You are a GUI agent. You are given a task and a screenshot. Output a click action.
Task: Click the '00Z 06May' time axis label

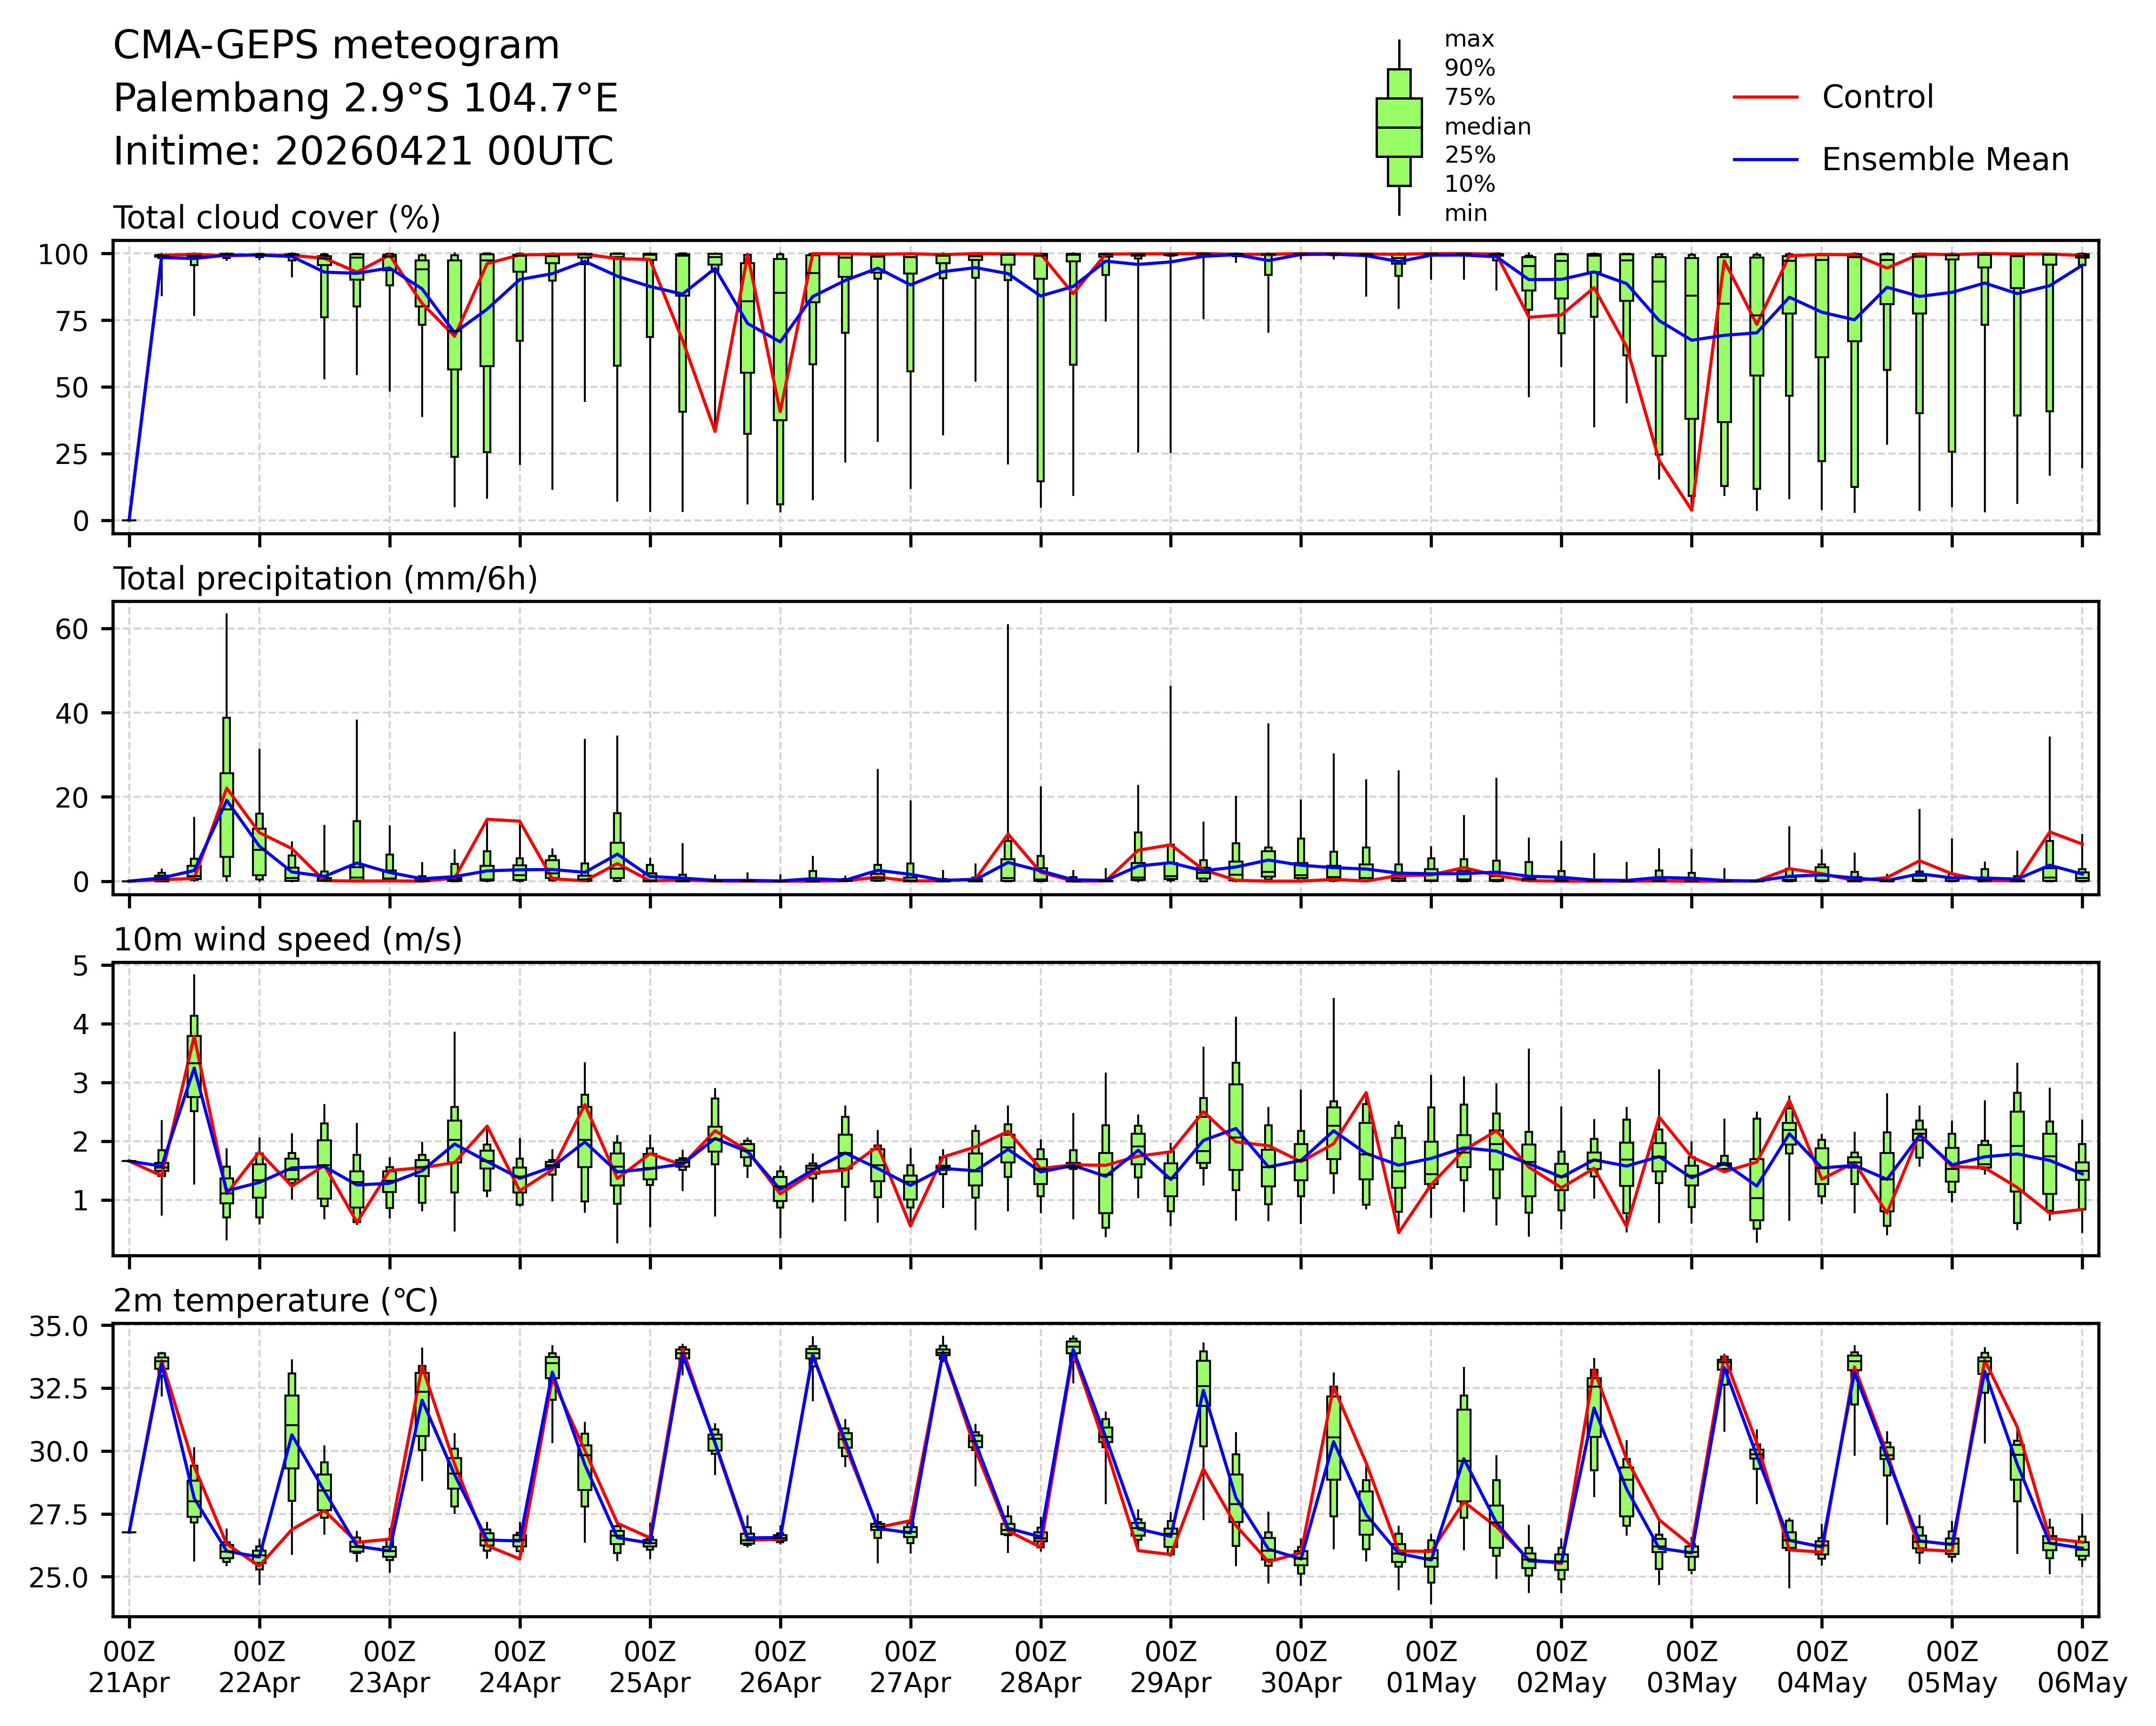2082,1667
